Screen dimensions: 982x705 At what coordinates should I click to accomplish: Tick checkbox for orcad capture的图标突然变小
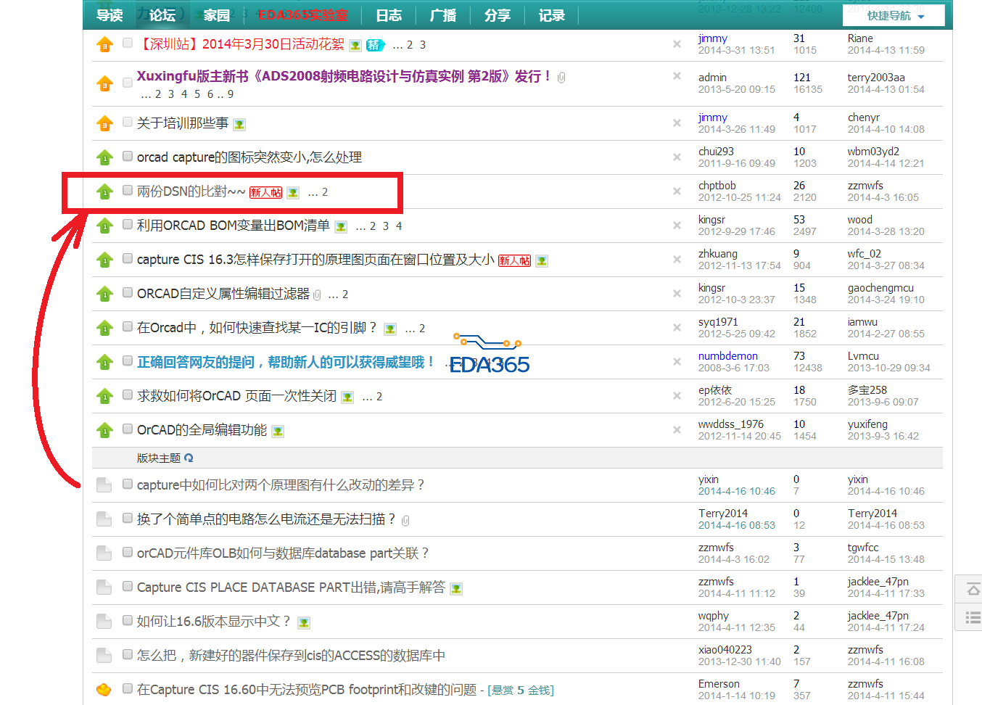128,156
